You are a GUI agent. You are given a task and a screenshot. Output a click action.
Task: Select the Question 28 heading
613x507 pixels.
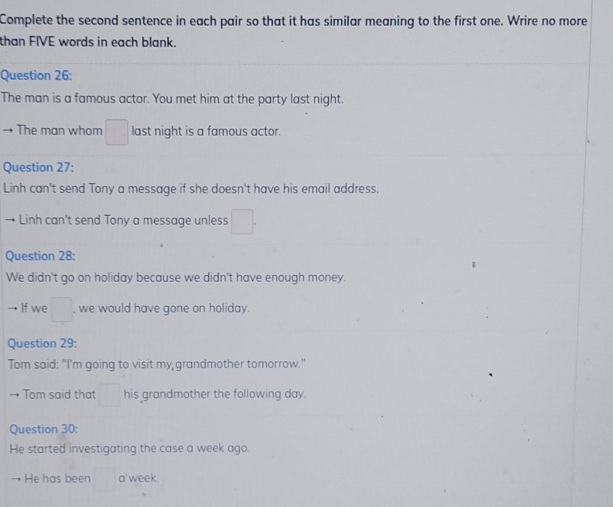point(41,256)
